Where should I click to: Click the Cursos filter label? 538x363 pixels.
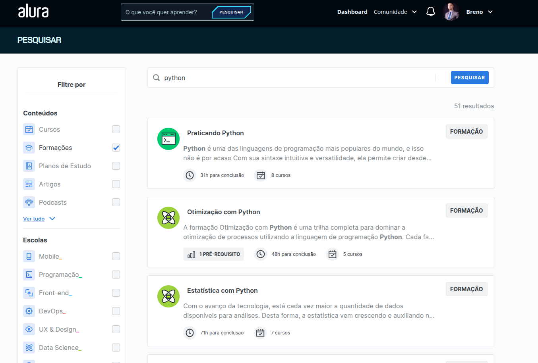click(x=49, y=129)
